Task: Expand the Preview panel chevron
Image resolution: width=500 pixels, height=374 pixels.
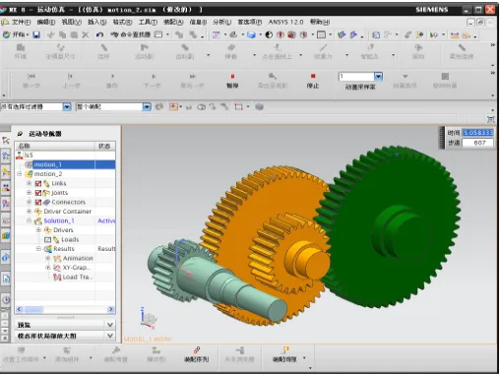Action: point(110,325)
